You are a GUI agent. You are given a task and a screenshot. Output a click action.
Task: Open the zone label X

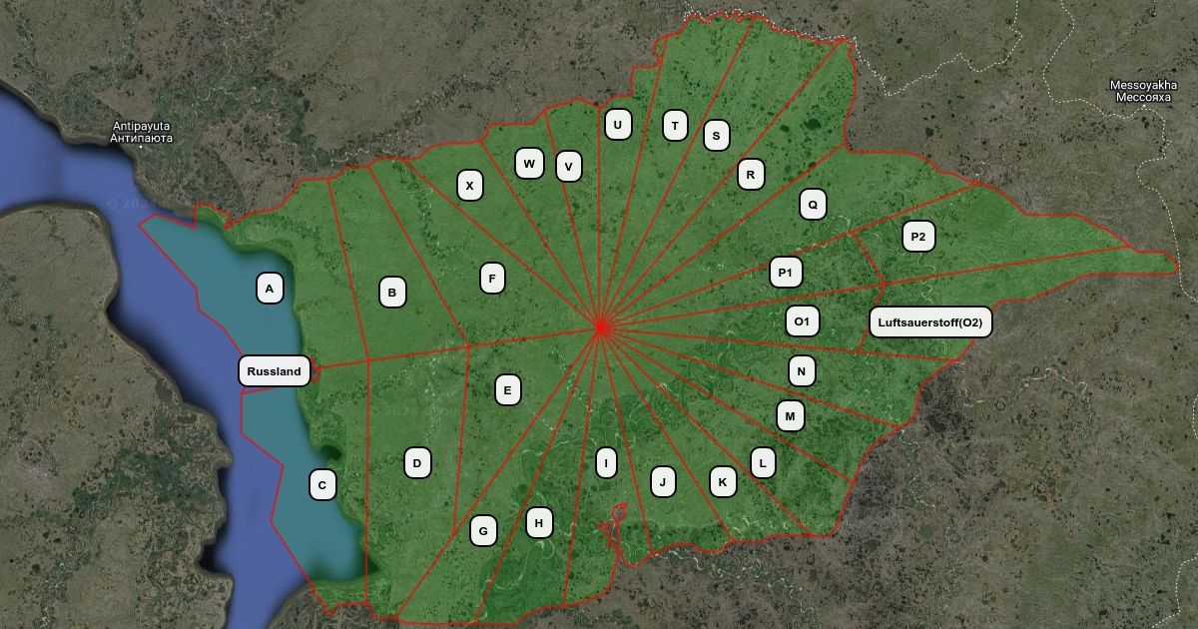tap(470, 185)
